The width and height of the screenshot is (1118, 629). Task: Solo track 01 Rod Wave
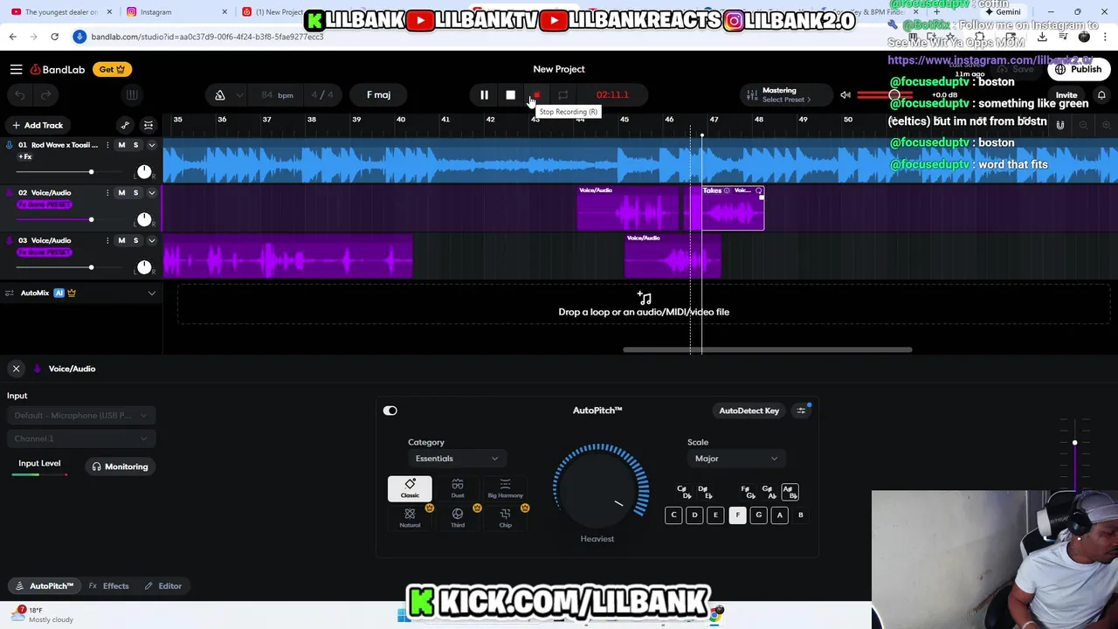click(135, 145)
